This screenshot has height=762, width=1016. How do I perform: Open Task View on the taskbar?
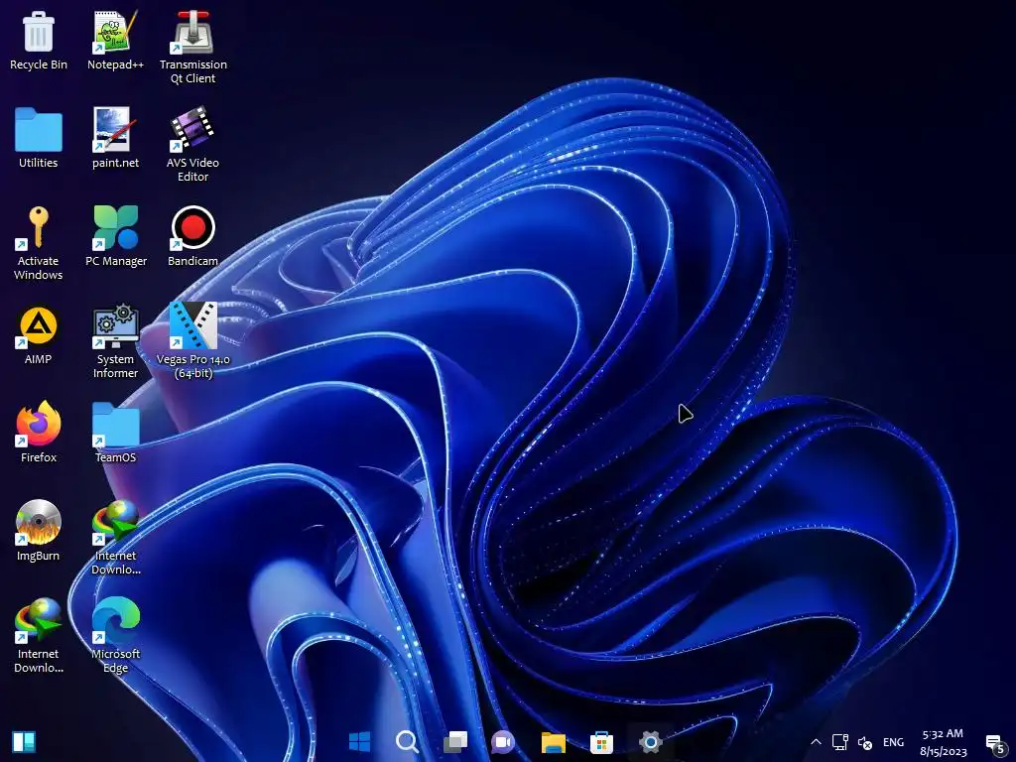pos(455,742)
